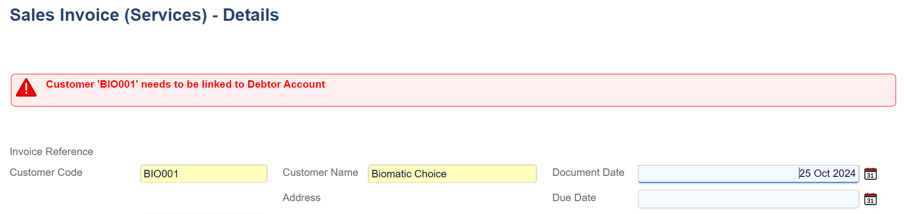Click the empty Due Date field
Screen dimensions: 904x214
pyautogui.click(x=748, y=199)
